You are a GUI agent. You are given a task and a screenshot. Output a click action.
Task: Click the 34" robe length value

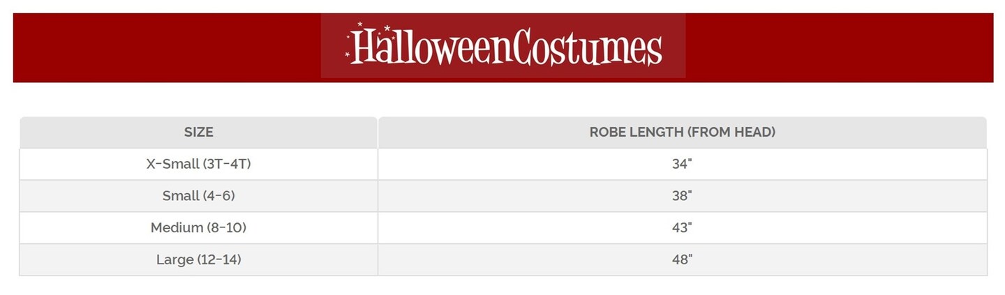(x=682, y=164)
